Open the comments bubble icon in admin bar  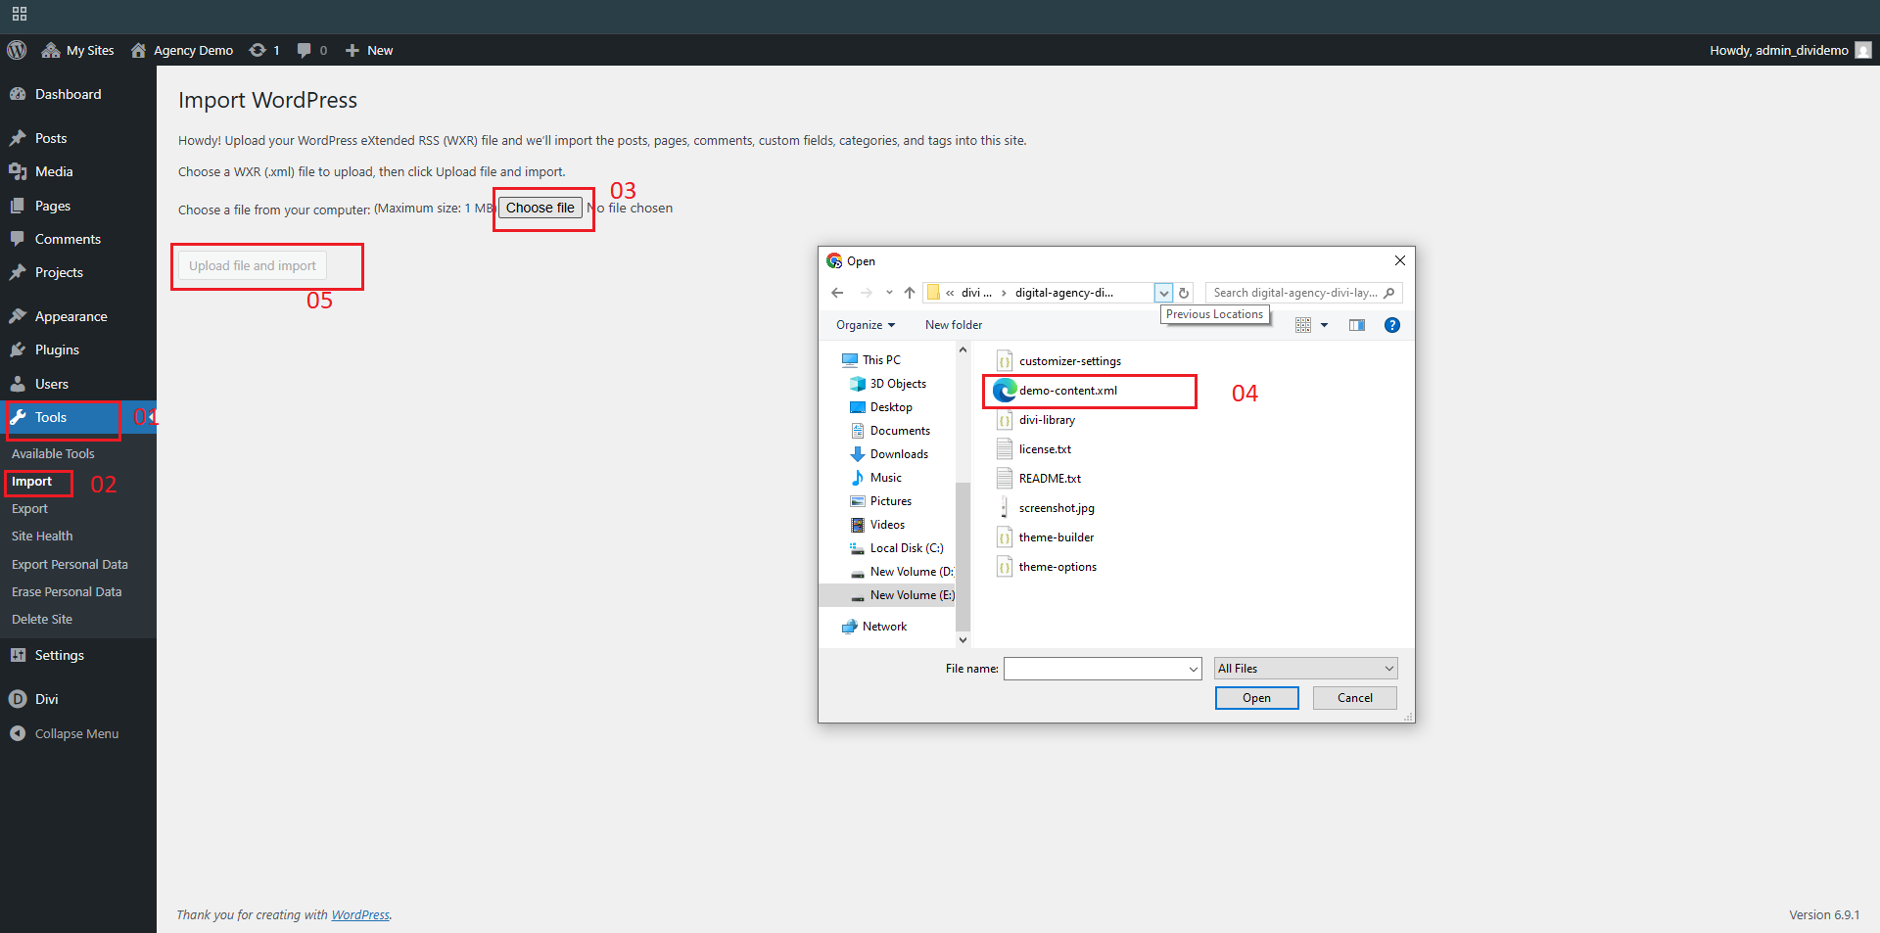pyautogui.click(x=305, y=50)
